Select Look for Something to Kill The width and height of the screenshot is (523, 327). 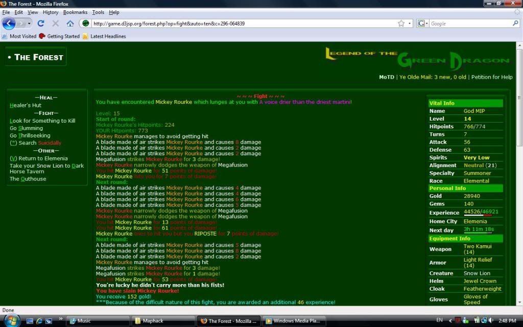pyautogui.click(x=42, y=121)
